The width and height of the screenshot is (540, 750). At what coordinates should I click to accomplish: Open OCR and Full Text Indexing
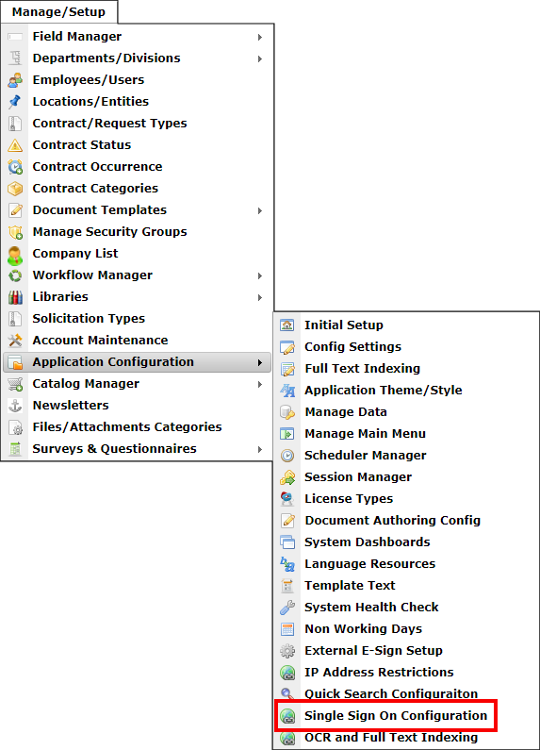[x=391, y=738]
